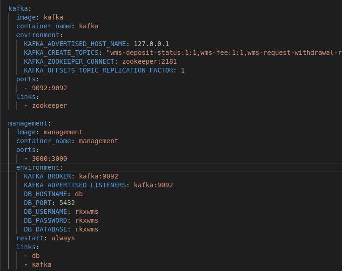Click "container_name: kafka" line
Viewport: 342px width, 271px height.
(57, 26)
